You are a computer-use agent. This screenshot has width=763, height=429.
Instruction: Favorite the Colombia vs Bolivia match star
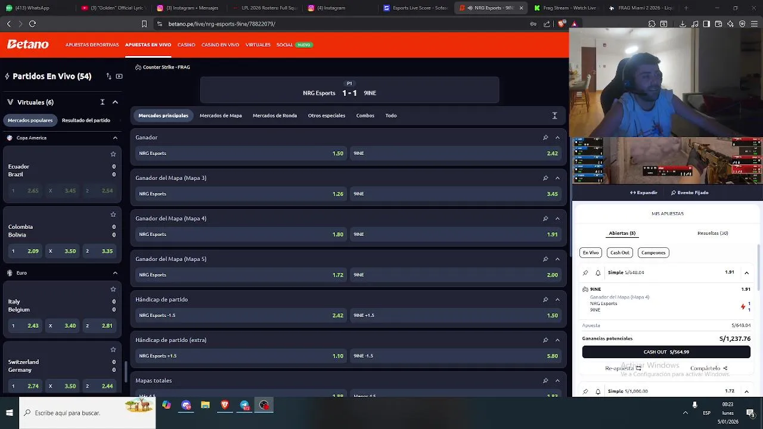pos(113,214)
